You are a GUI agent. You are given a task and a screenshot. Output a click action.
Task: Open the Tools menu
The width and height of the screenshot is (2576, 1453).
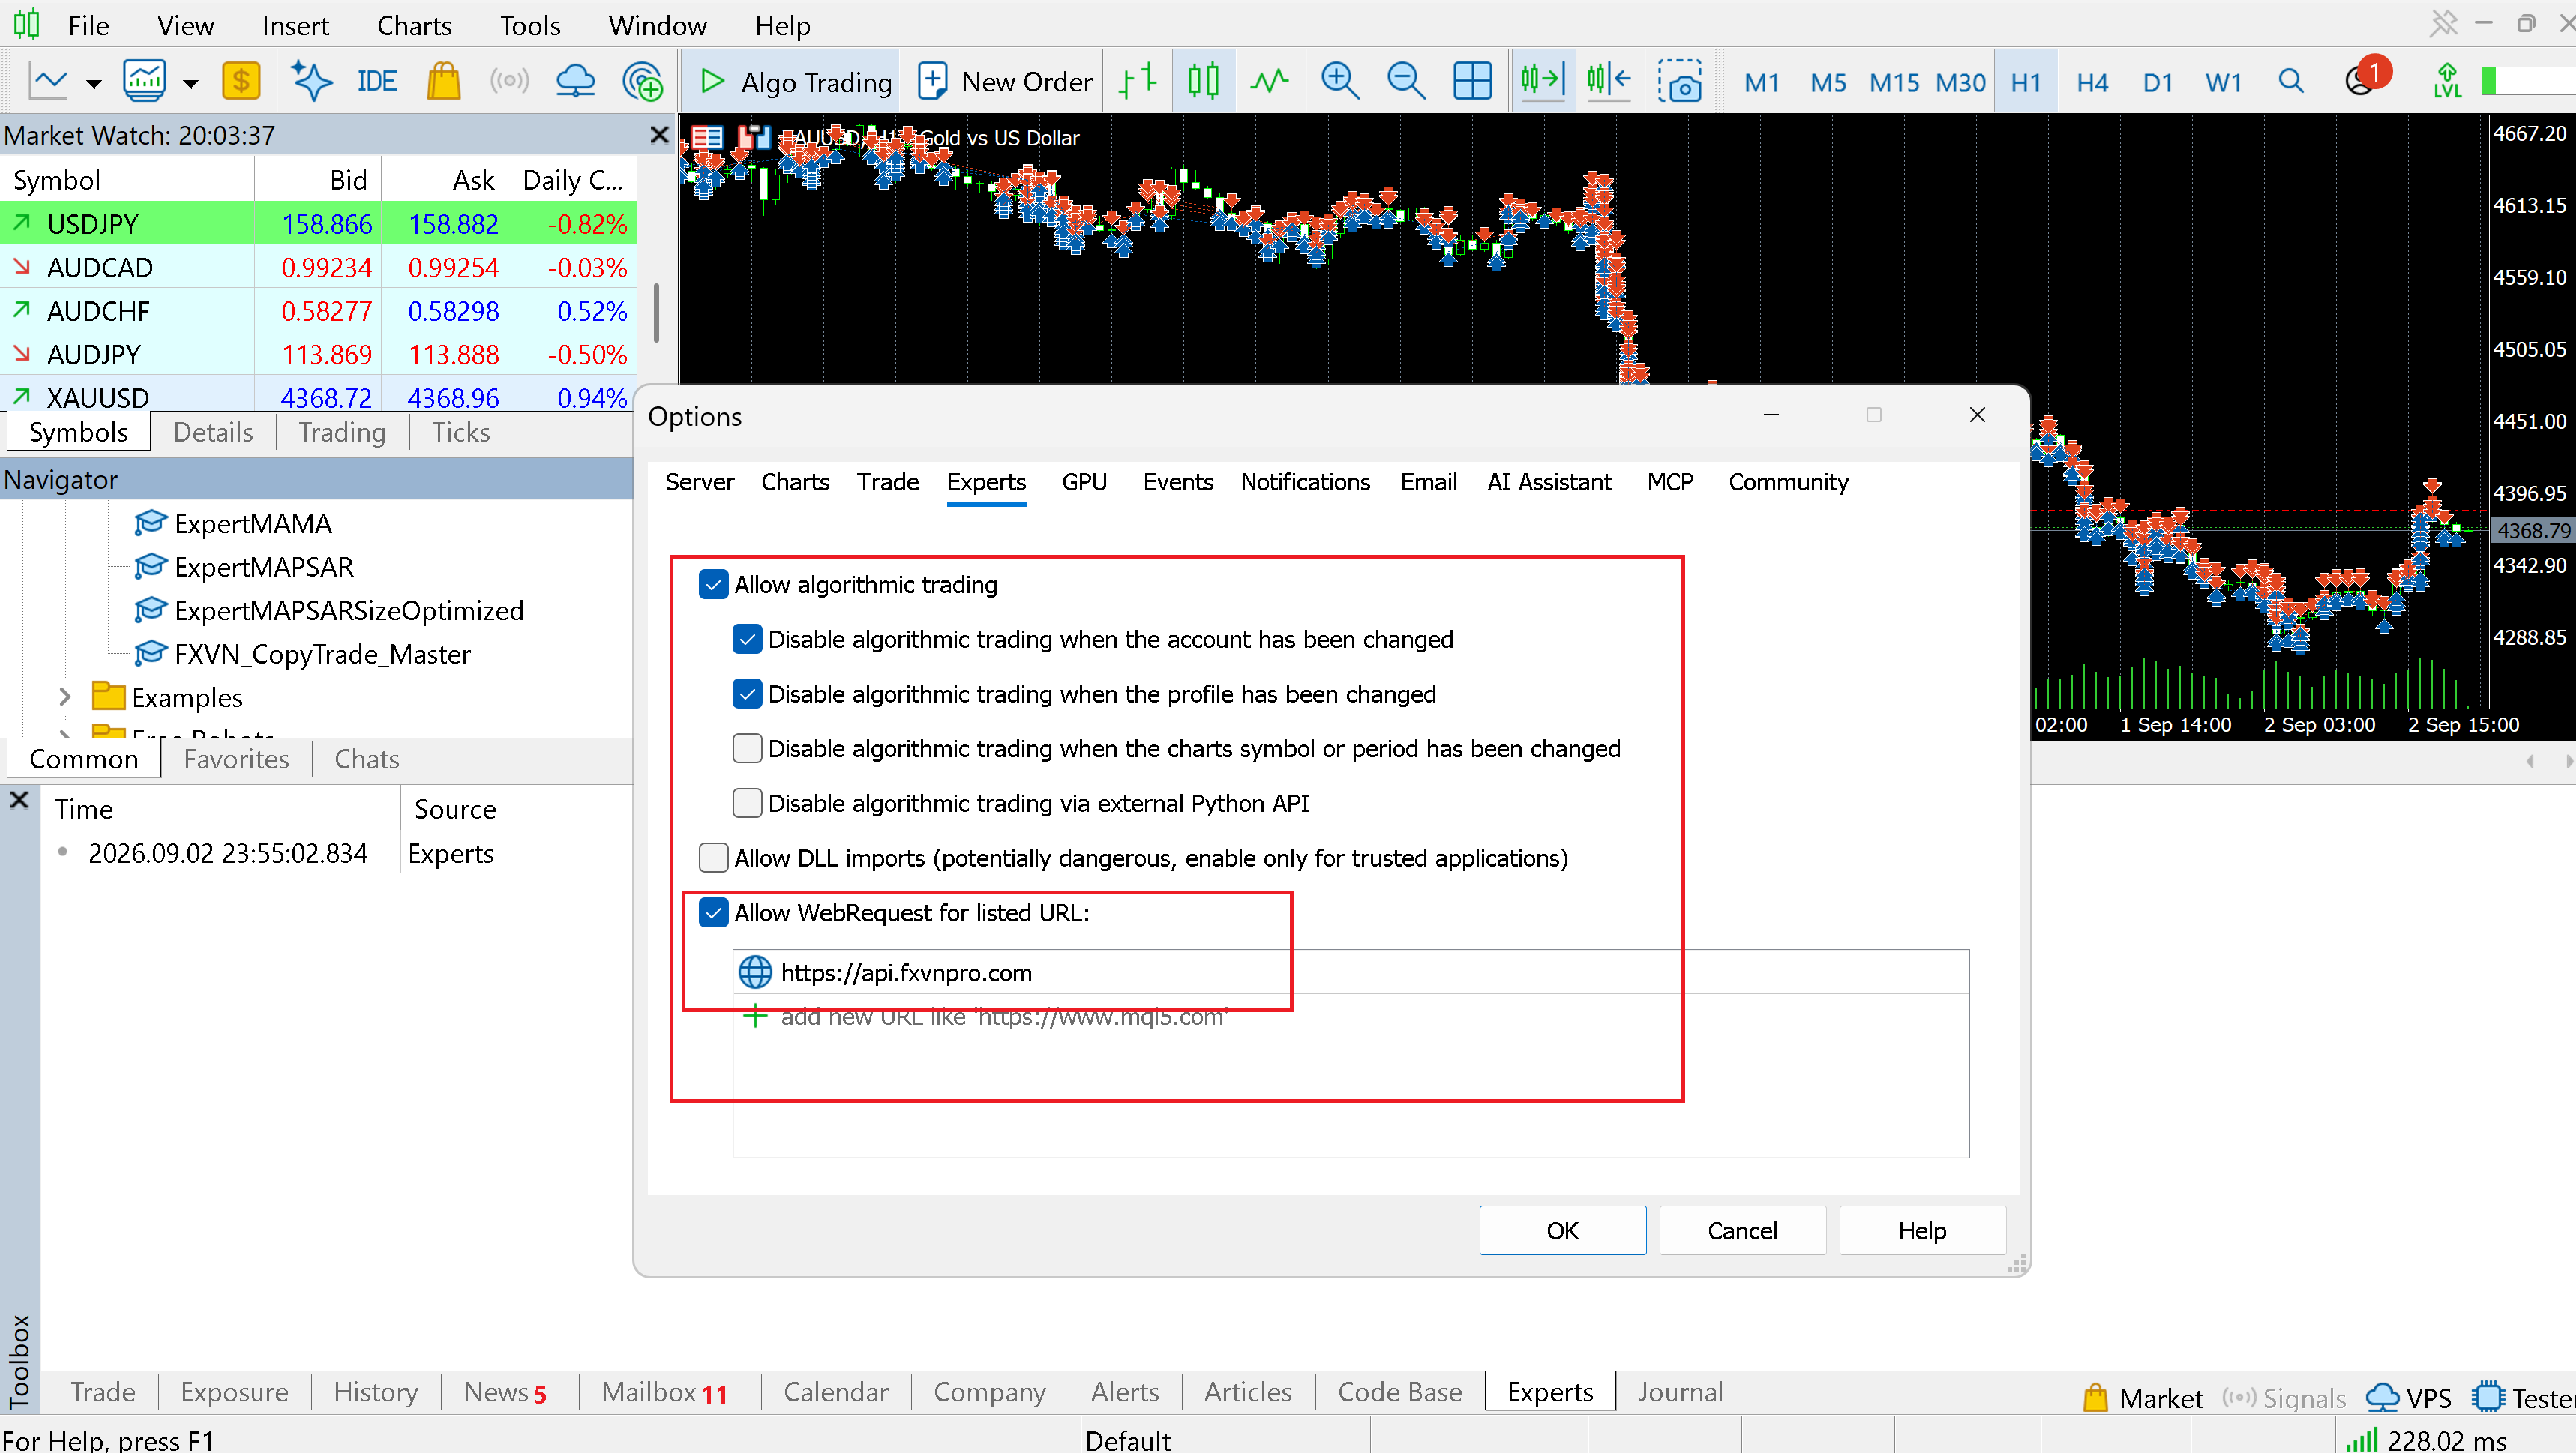[530, 25]
